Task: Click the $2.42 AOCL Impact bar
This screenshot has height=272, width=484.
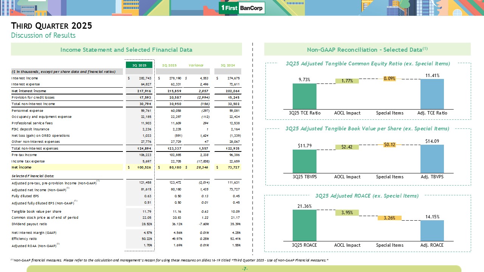Action: pos(347,147)
